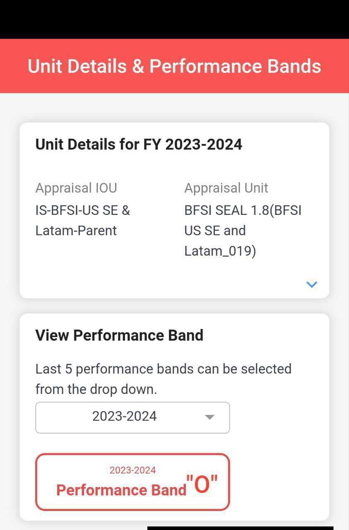
Task: Click the IS-BFSI-US SE & Latam-Parent value
Action: (83, 220)
